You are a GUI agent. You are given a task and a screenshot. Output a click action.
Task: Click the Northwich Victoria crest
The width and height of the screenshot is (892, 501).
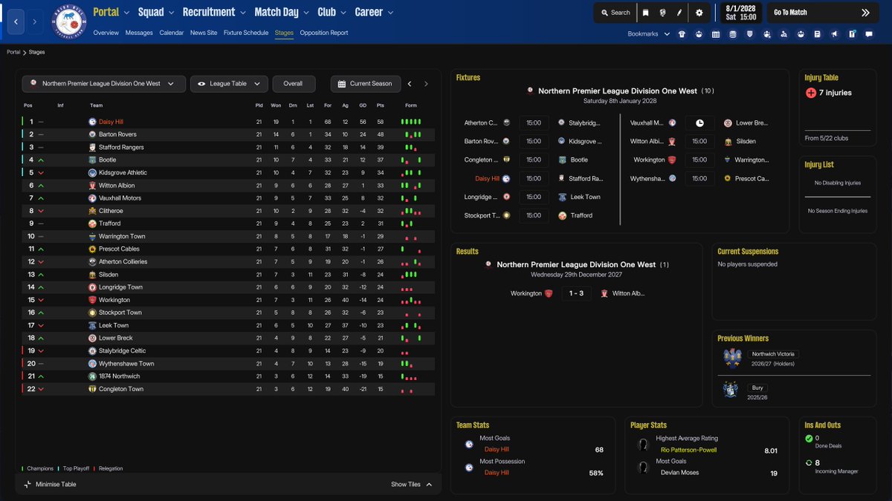732,358
